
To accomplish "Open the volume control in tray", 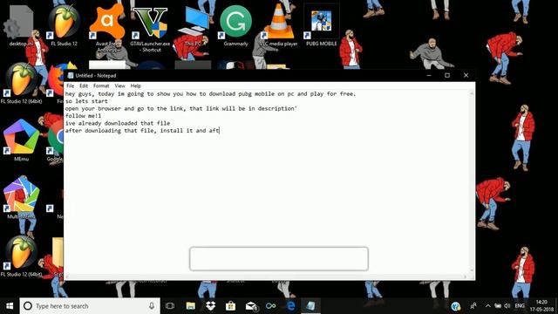I will coord(507,306).
